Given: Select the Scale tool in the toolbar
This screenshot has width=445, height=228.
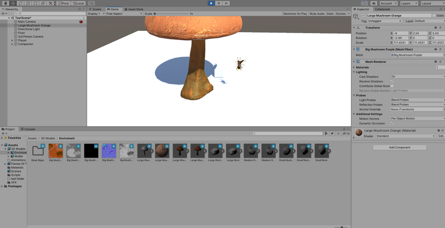Looking at the screenshot, I should point(28,3).
